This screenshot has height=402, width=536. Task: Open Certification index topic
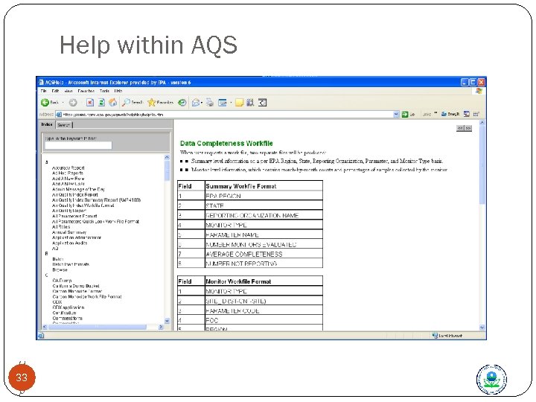[x=64, y=313]
